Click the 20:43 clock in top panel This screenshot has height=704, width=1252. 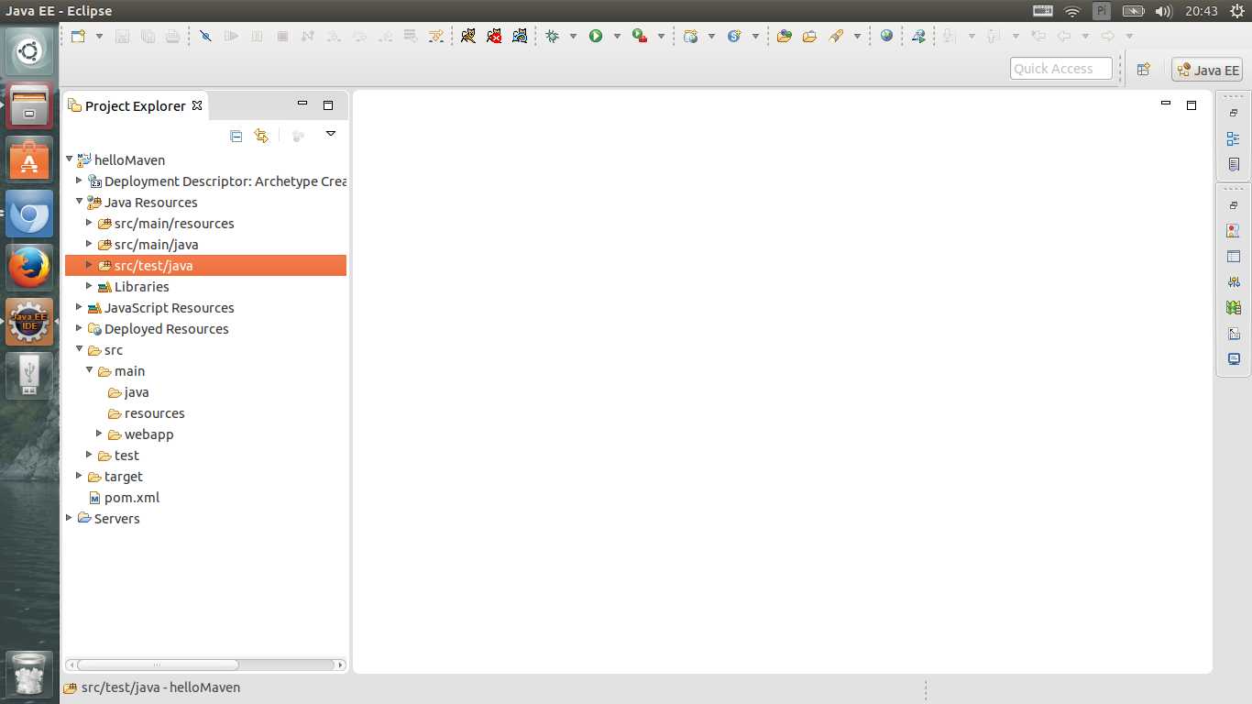pos(1201,11)
